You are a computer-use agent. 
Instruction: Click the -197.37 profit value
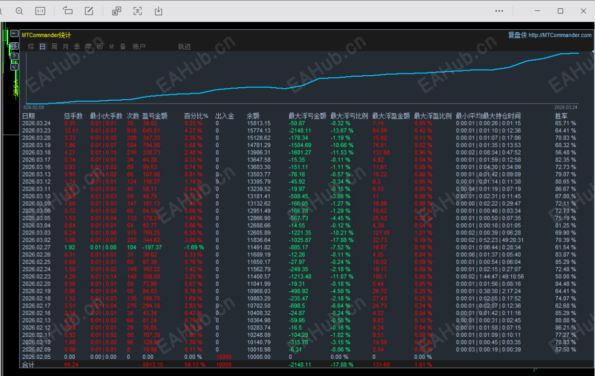(152, 247)
